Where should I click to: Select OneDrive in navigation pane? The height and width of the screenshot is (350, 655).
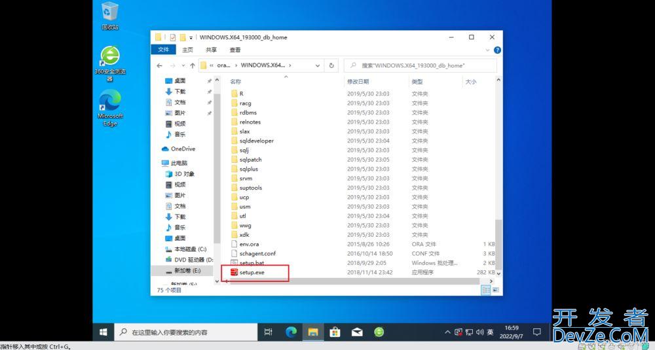click(x=178, y=149)
